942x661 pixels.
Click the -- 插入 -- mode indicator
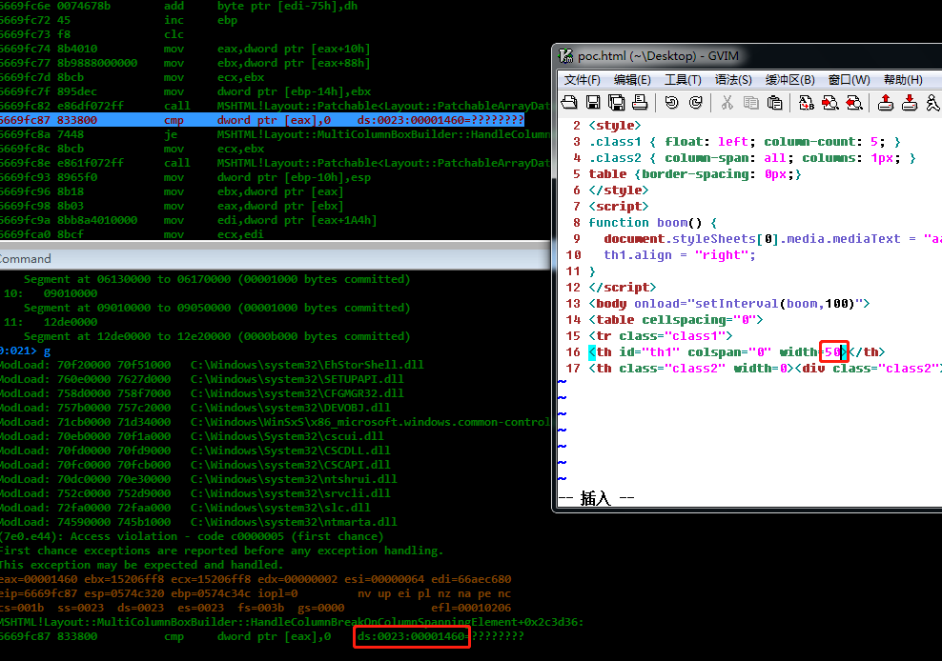(597, 498)
